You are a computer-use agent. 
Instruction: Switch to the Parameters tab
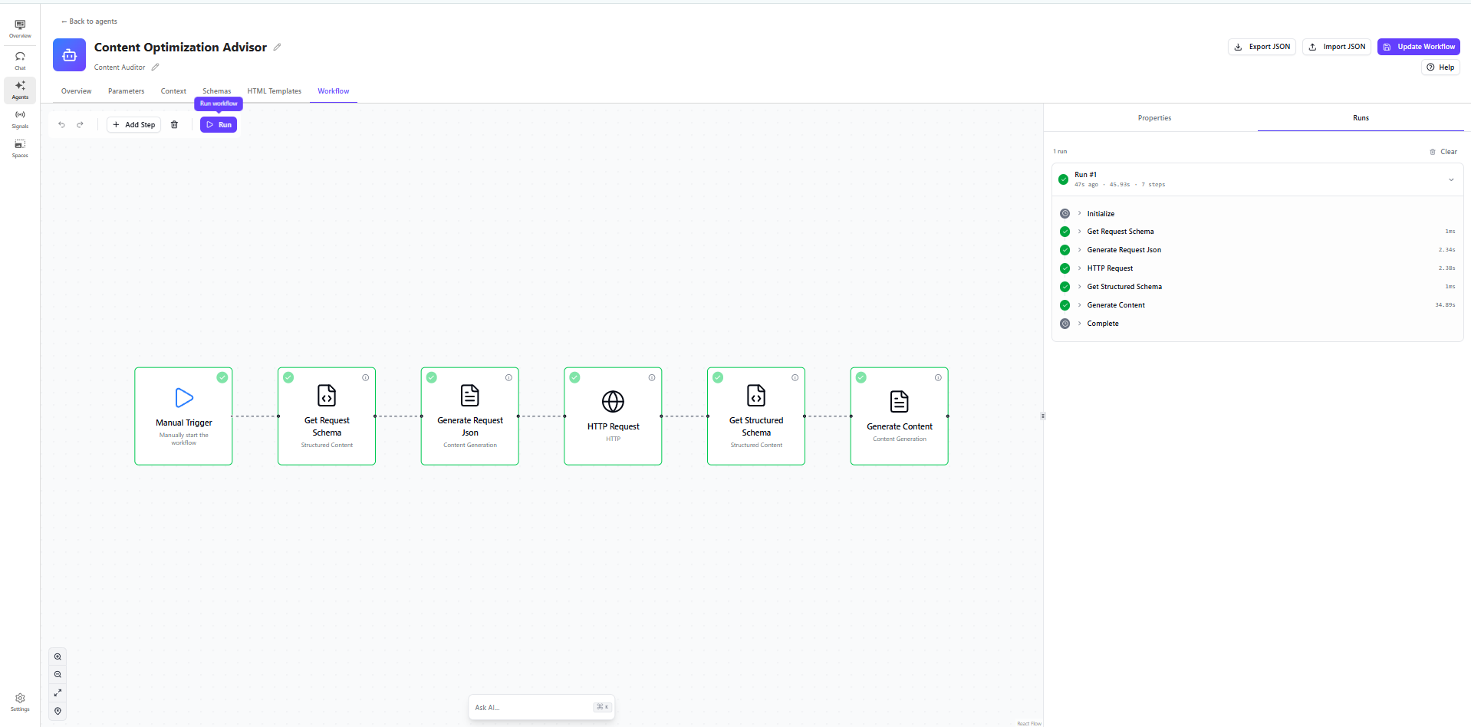tap(126, 91)
